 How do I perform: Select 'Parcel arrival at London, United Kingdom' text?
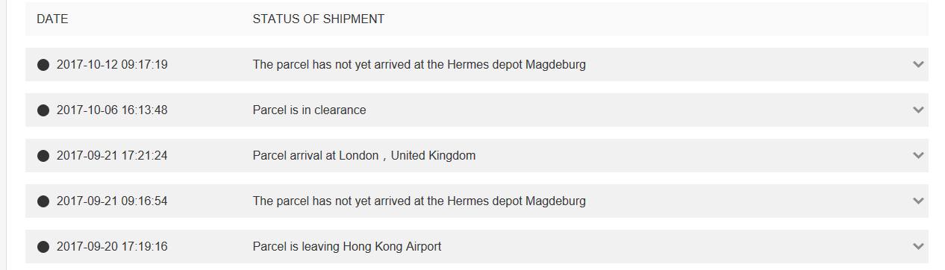(x=364, y=156)
